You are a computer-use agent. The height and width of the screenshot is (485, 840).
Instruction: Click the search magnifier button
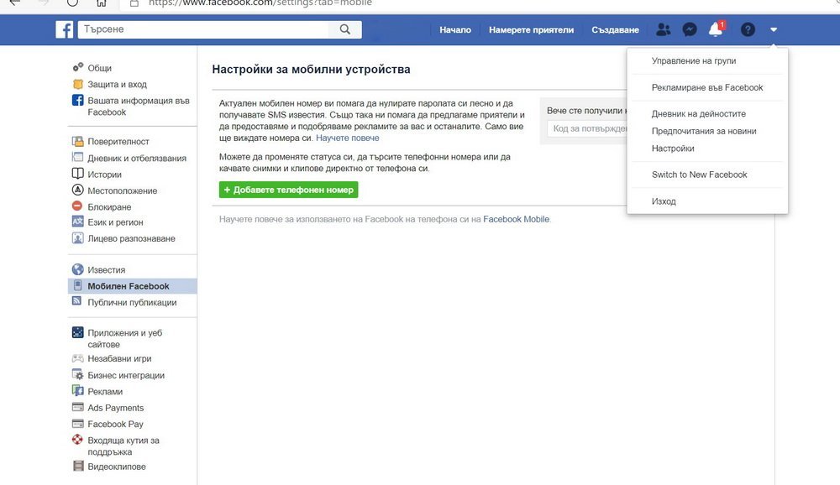(345, 29)
